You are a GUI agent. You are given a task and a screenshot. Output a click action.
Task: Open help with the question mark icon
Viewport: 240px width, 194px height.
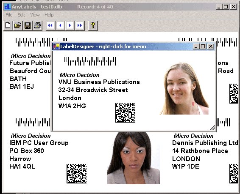click(93, 25)
